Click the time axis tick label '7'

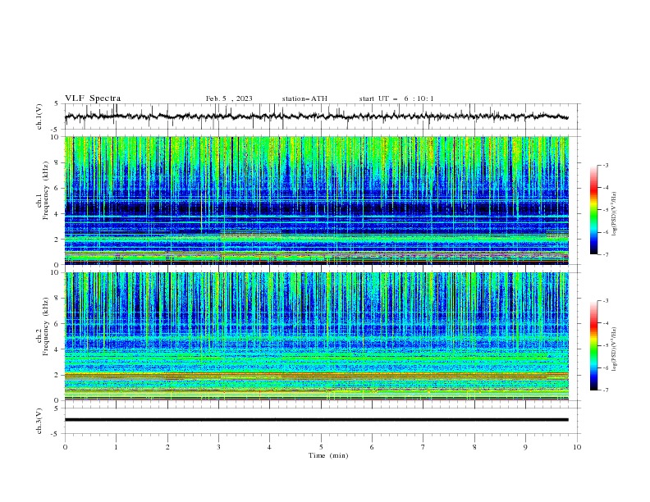tap(423, 447)
